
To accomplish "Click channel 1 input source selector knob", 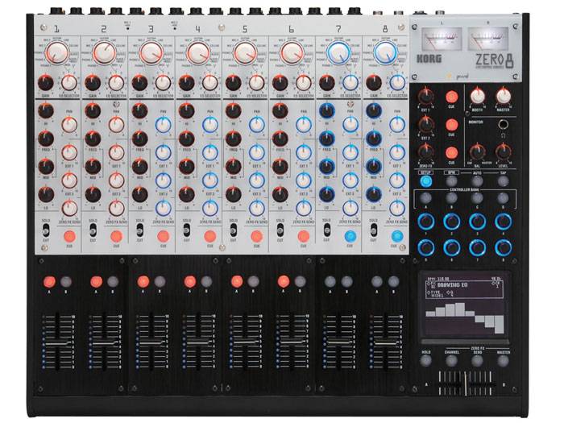I will [56, 54].
